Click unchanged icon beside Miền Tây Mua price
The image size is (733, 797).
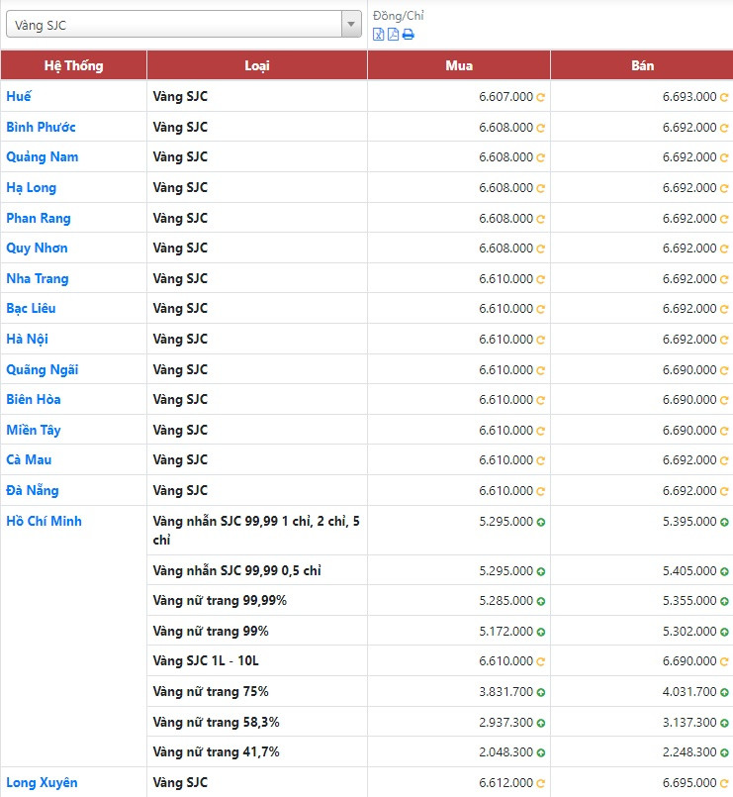point(540,431)
